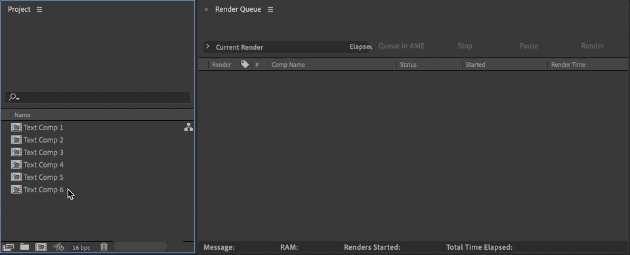Close the Render Queue tab
This screenshot has width=630, height=255.
[206, 10]
